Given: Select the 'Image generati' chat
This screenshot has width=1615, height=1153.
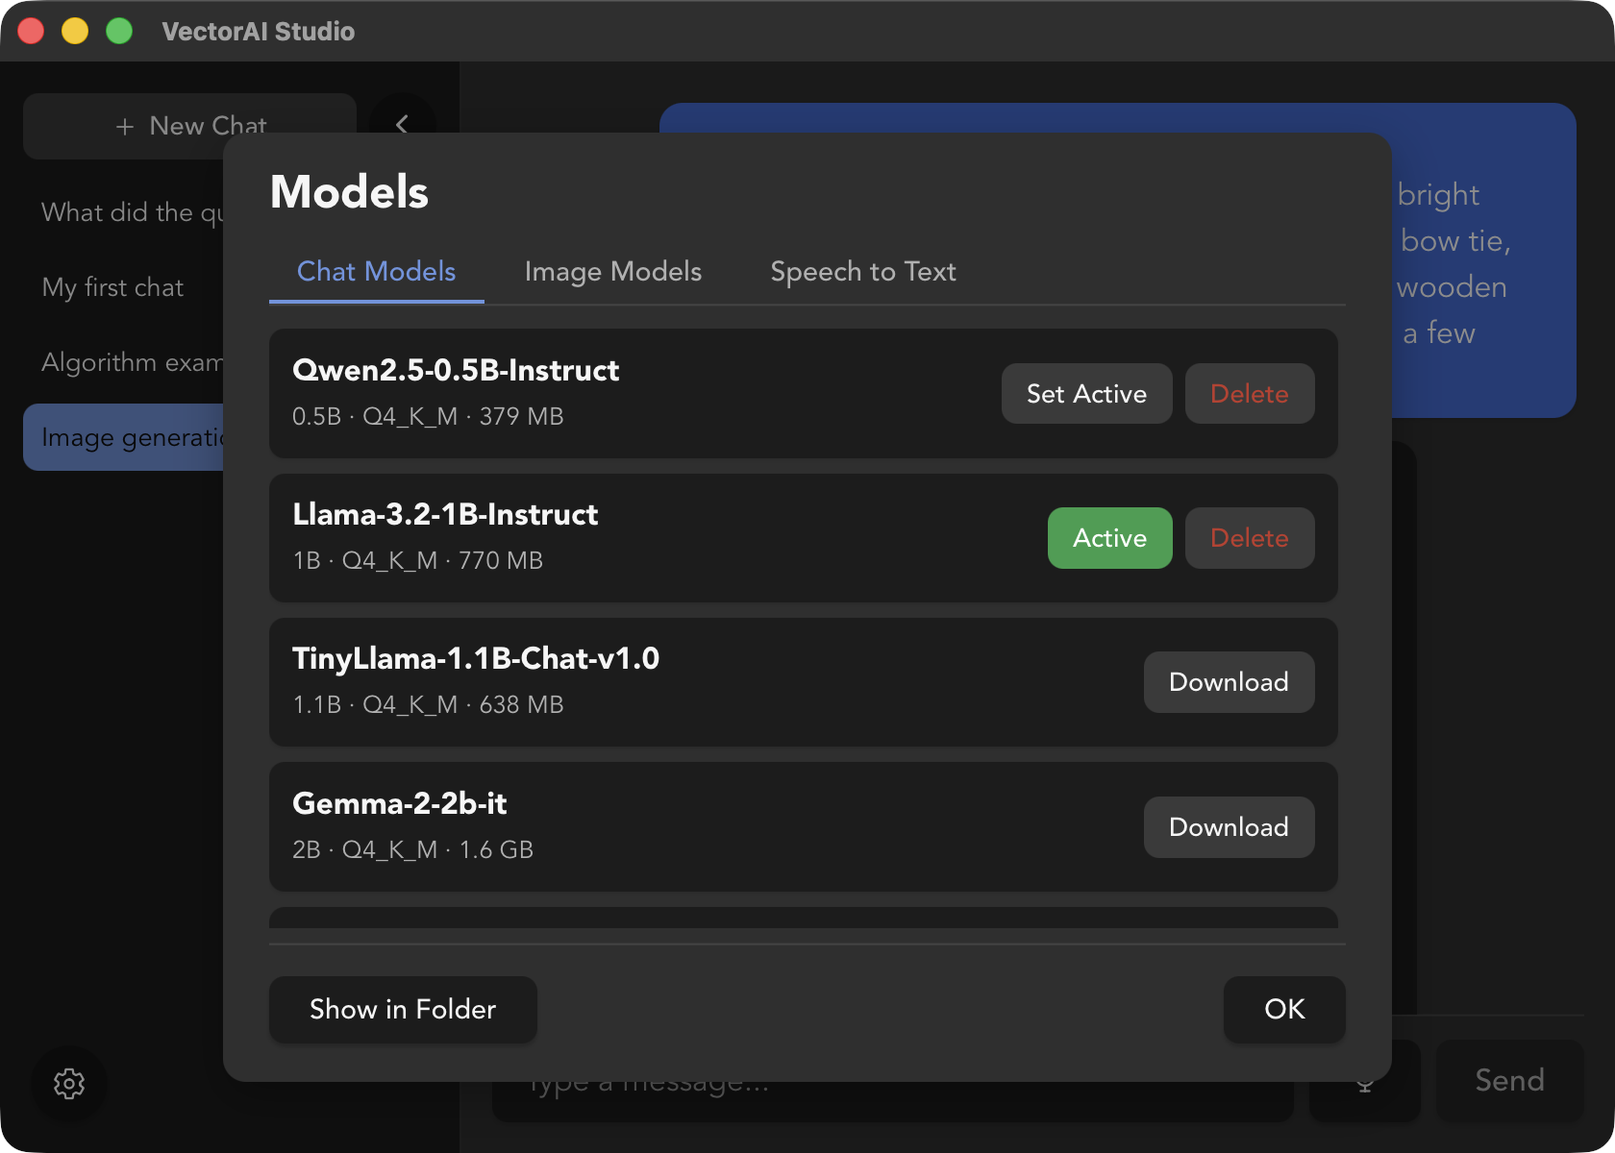Looking at the screenshot, I should pyautogui.click(x=123, y=437).
